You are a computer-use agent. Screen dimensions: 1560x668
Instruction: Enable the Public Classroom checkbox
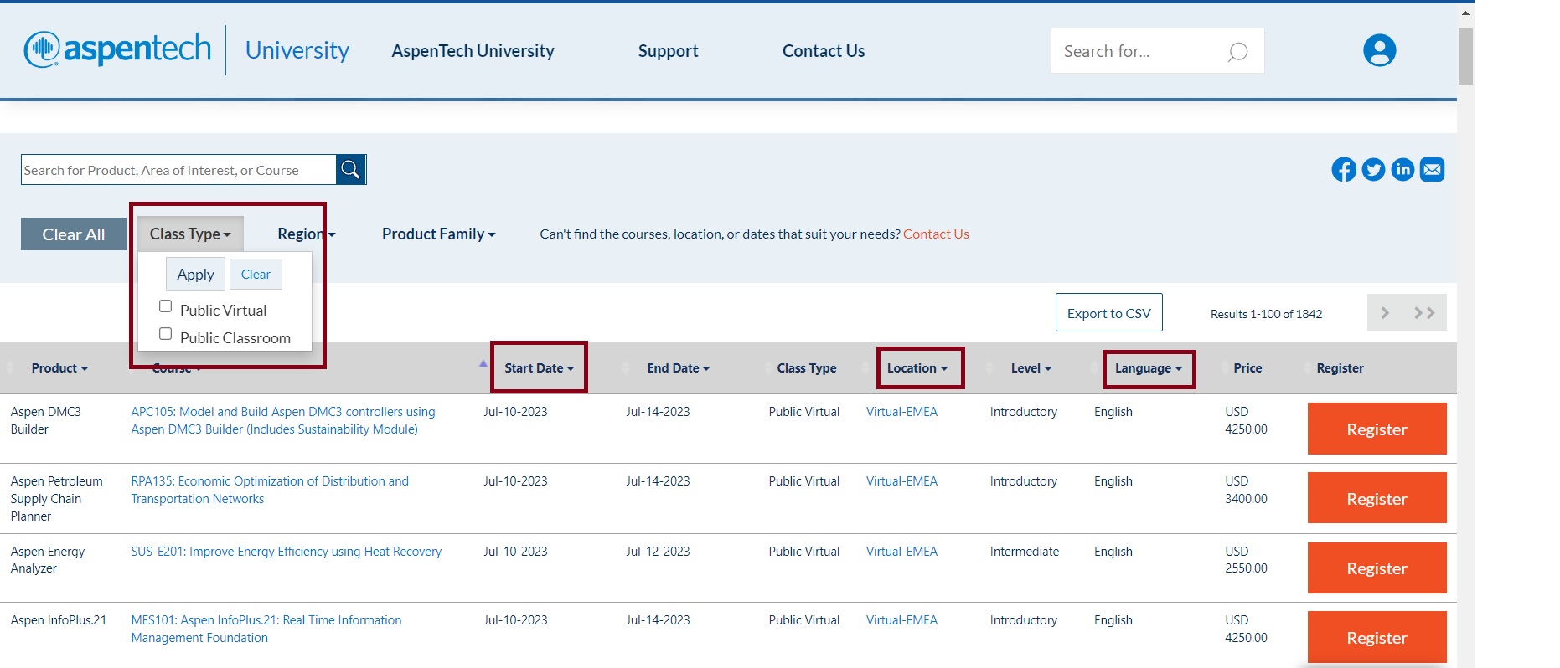pyautogui.click(x=166, y=334)
